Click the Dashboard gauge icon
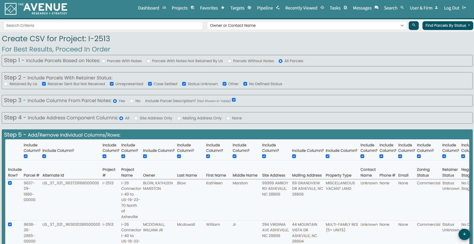 click(164, 8)
